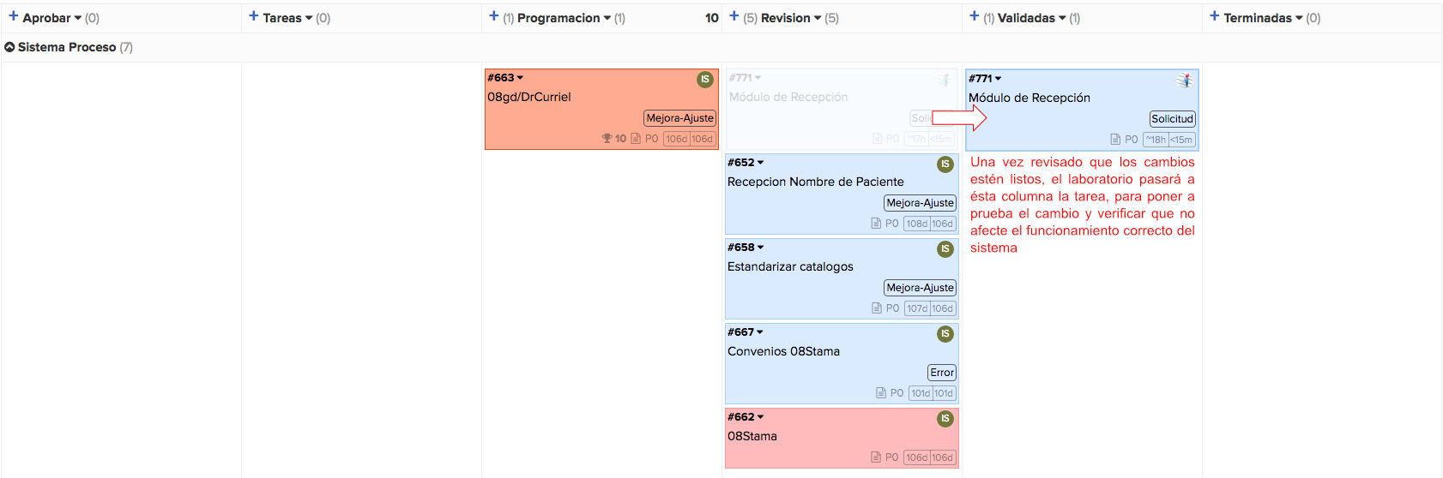
Task: Click the document icon on card #662
Action: click(x=876, y=457)
